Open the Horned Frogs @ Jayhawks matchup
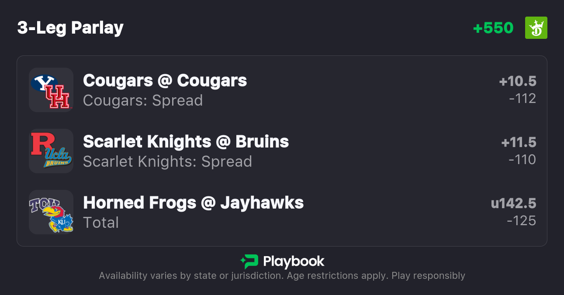This screenshot has width=564, height=295. pos(193,202)
